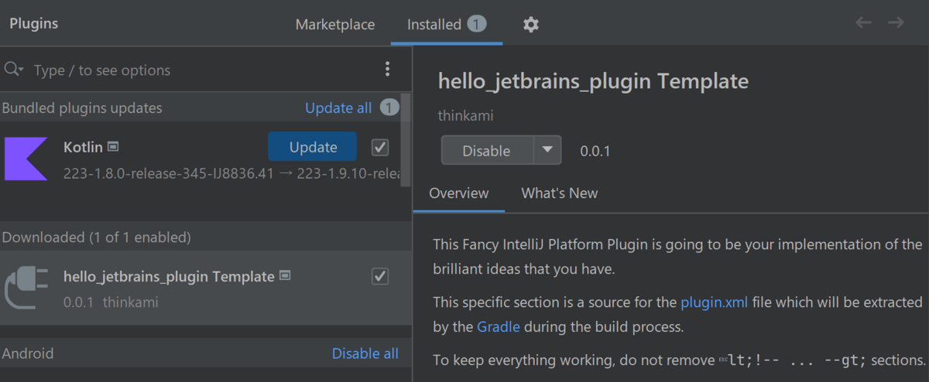Click the Plugins dialog title
Image resolution: width=929 pixels, height=382 pixels.
[x=34, y=23]
